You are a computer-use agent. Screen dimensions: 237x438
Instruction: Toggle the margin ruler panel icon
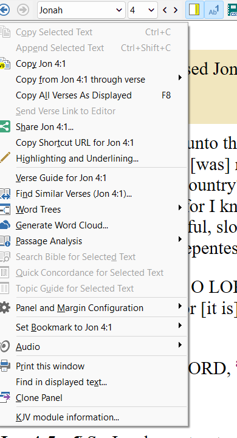[194, 10]
